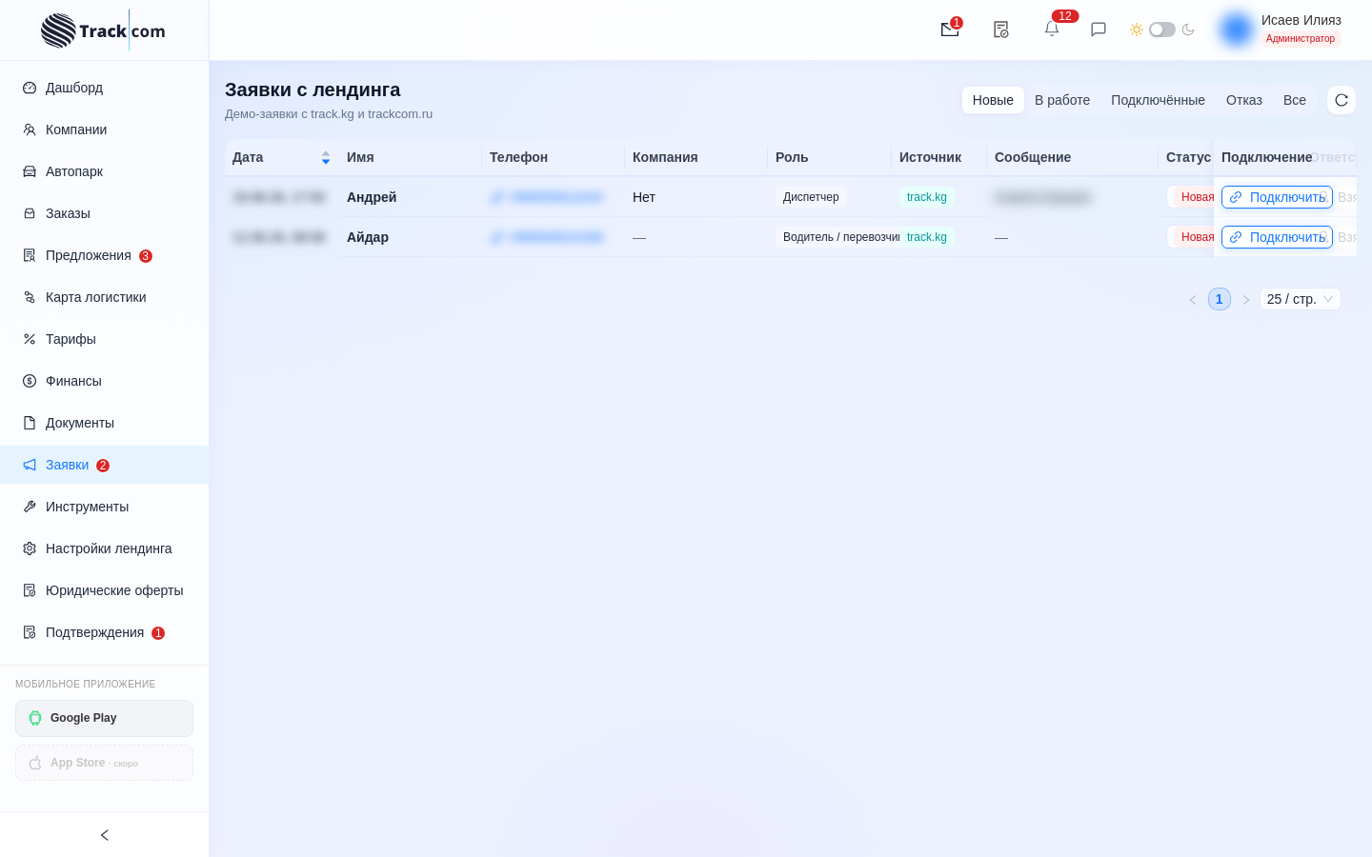
Task: Open Карта логистики in the sidebar
Action: pyautogui.click(x=105, y=297)
